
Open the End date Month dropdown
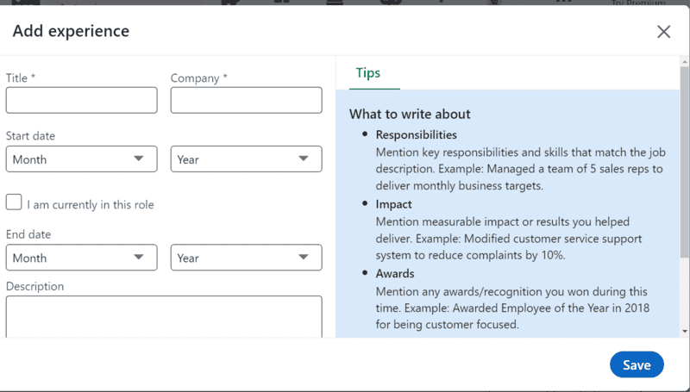tap(81, 258)
